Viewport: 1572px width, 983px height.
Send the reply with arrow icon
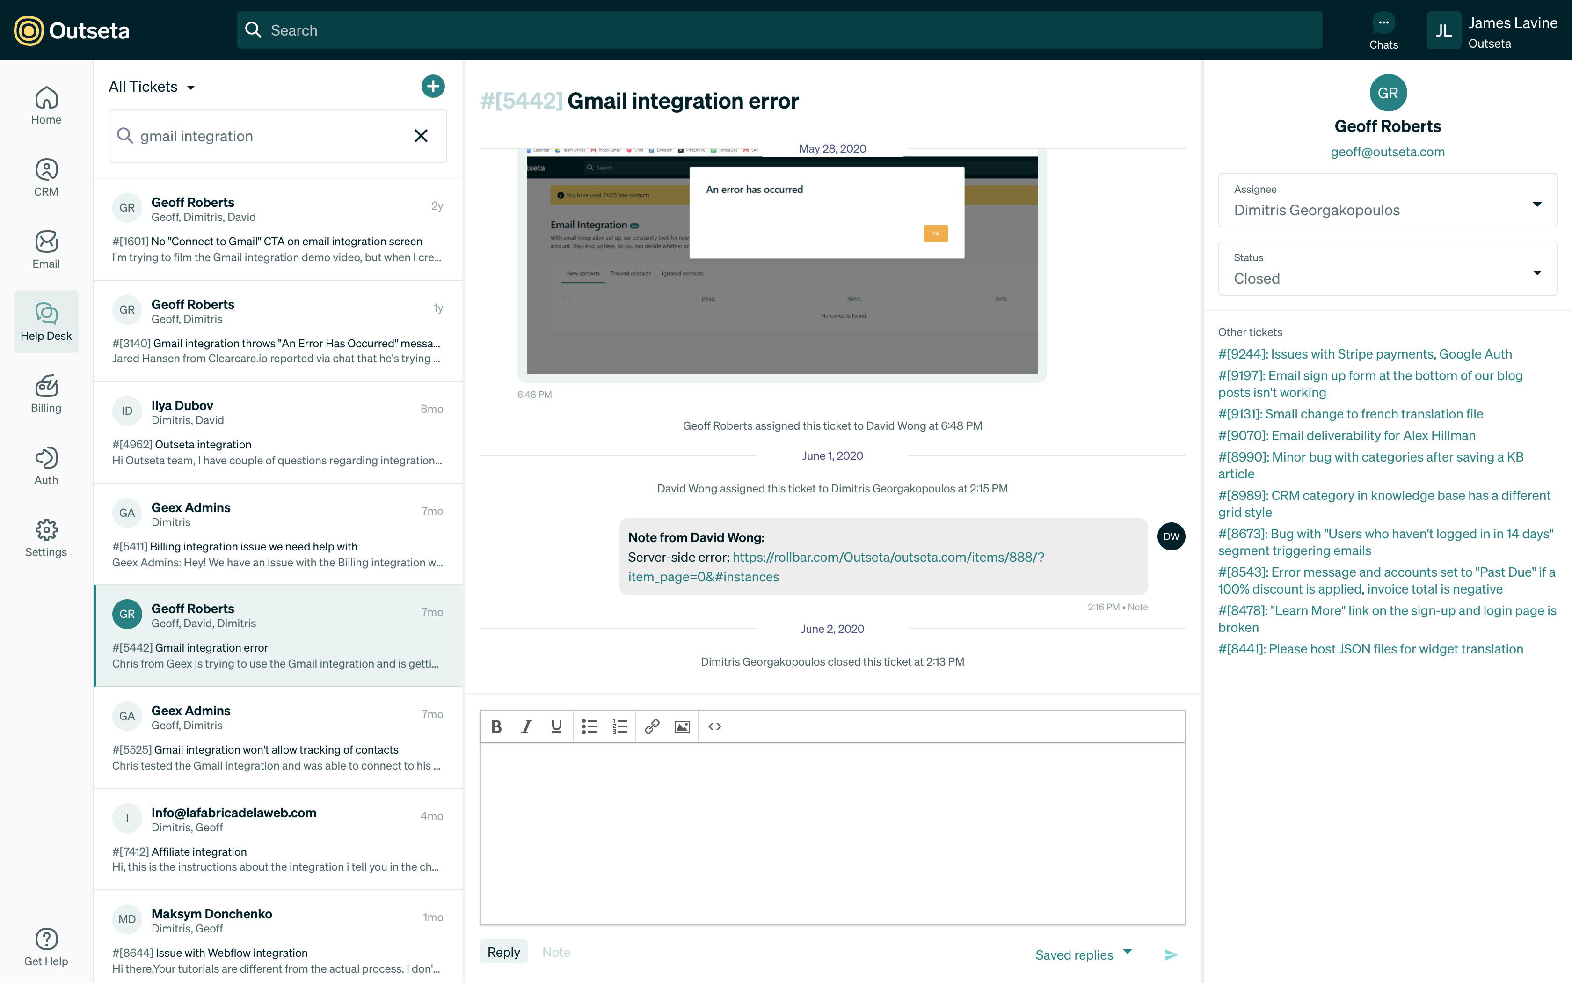pyautogui.click(x=1171, y=954)
